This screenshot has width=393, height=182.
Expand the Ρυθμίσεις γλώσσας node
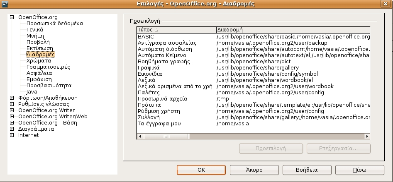12,104
